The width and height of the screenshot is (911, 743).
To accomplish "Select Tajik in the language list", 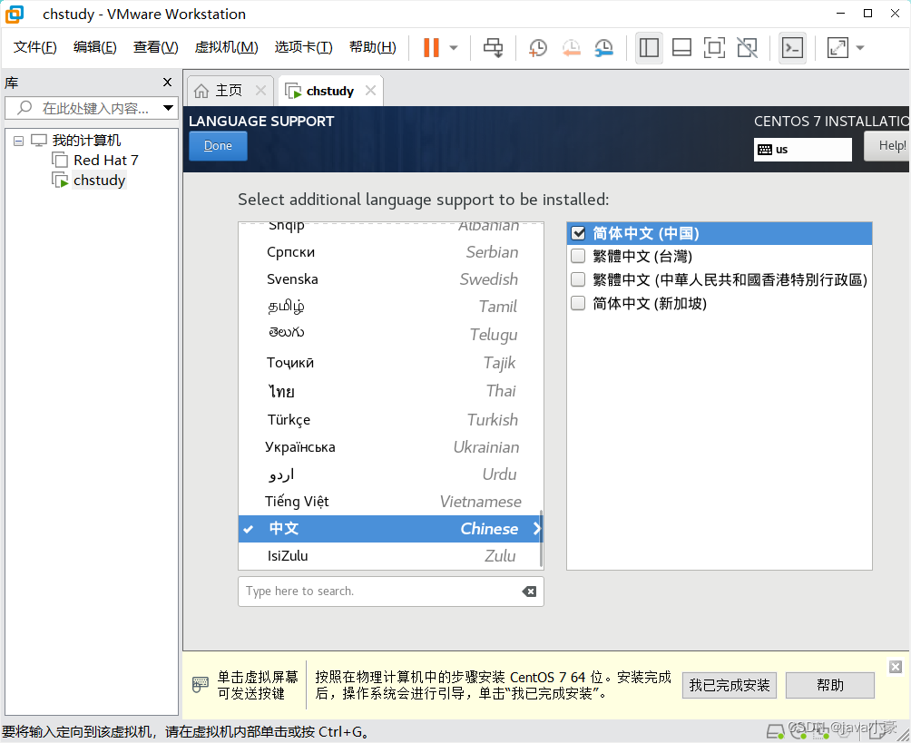I will [x=389, y=363].
